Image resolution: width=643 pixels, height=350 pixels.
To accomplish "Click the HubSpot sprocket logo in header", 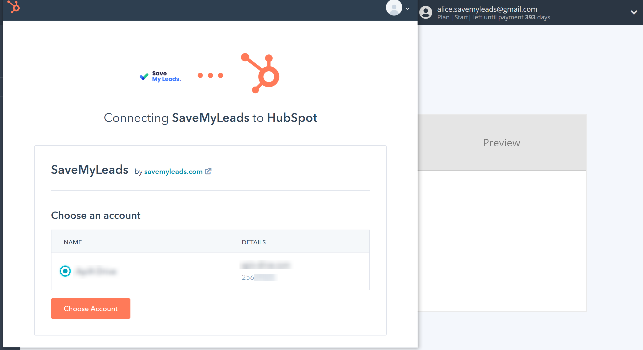I will (x=14, y=7).
